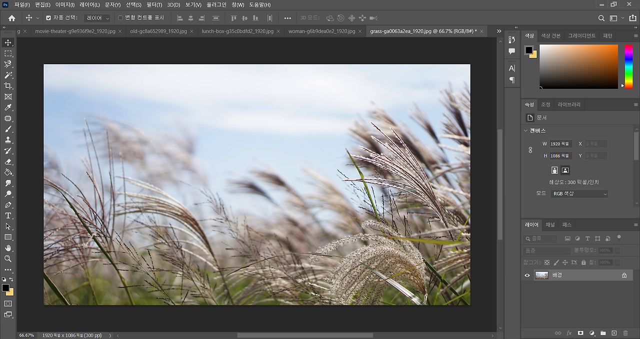The image size is (640, 339).
Task: Click the vertical hue slider strip
Action: tap(628, 66)
